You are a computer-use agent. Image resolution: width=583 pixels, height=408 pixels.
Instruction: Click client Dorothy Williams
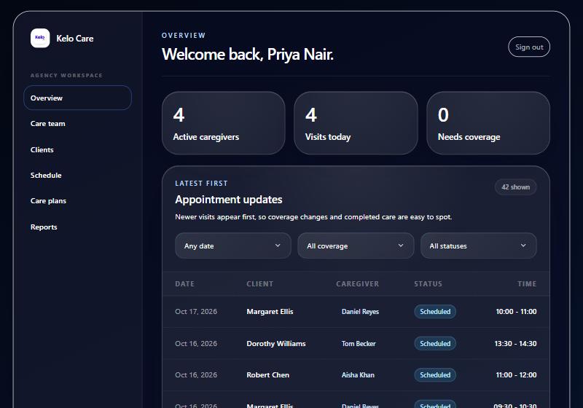[276, 343]
